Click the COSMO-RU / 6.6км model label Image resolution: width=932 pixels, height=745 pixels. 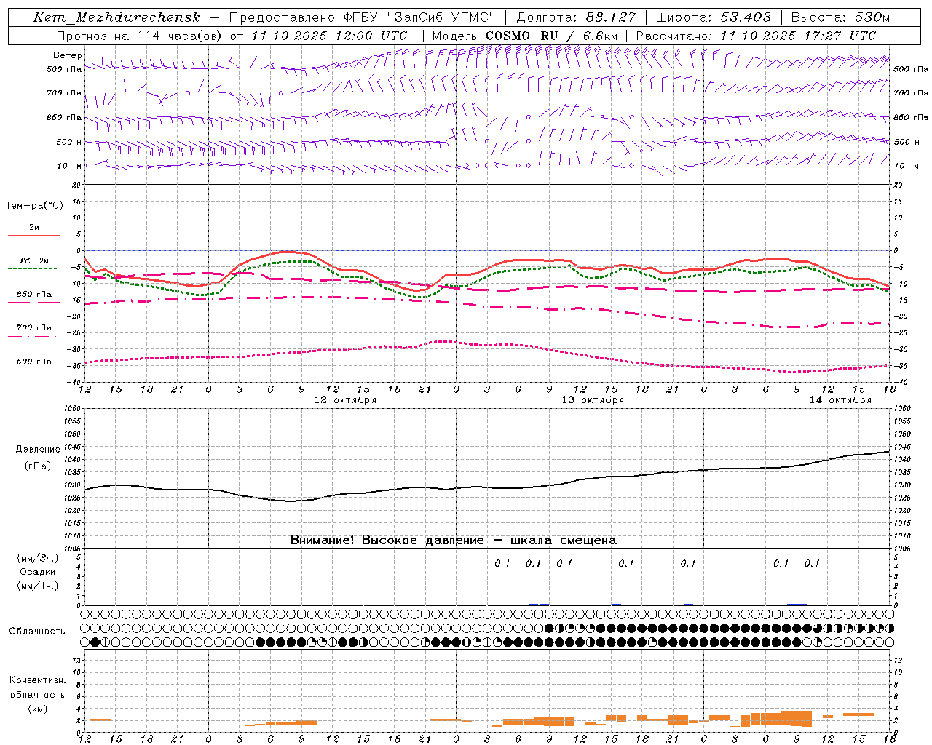pos(551,36)
